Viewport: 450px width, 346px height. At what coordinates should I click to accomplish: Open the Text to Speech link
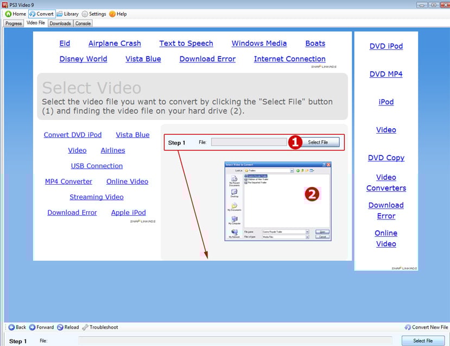[186, 43]
